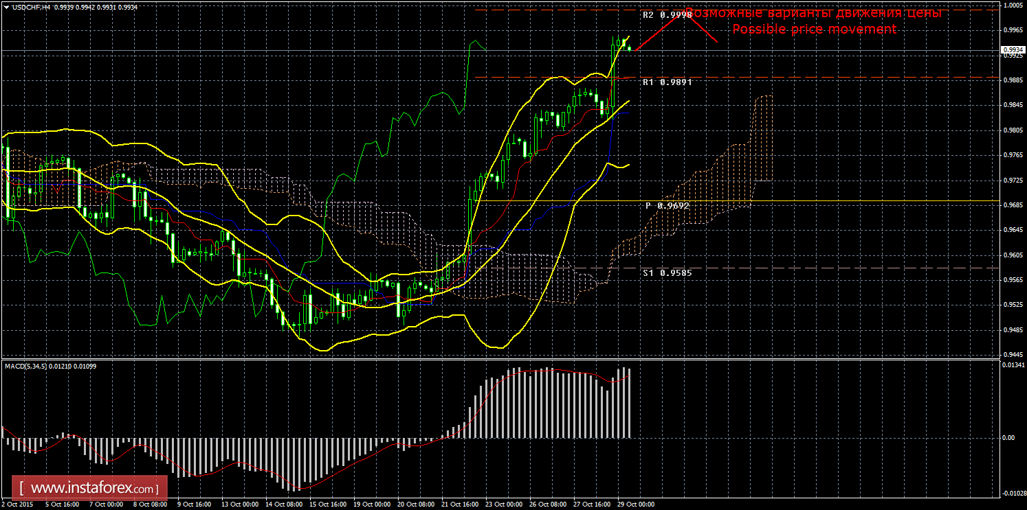
Task: Click the '7 Oct 00:00' time axis label
Action: [107, 504]
